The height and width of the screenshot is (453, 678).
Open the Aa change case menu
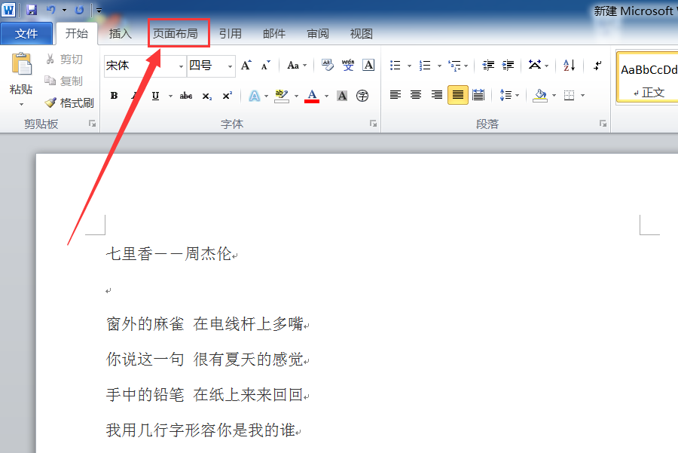pos(297,66)
